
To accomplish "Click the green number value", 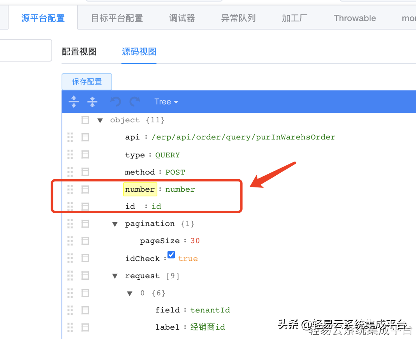I will 180,189.
